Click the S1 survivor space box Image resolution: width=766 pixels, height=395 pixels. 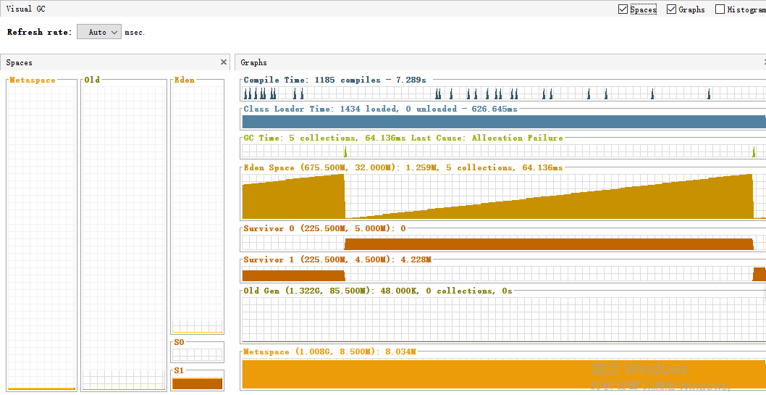click(198, 383)
